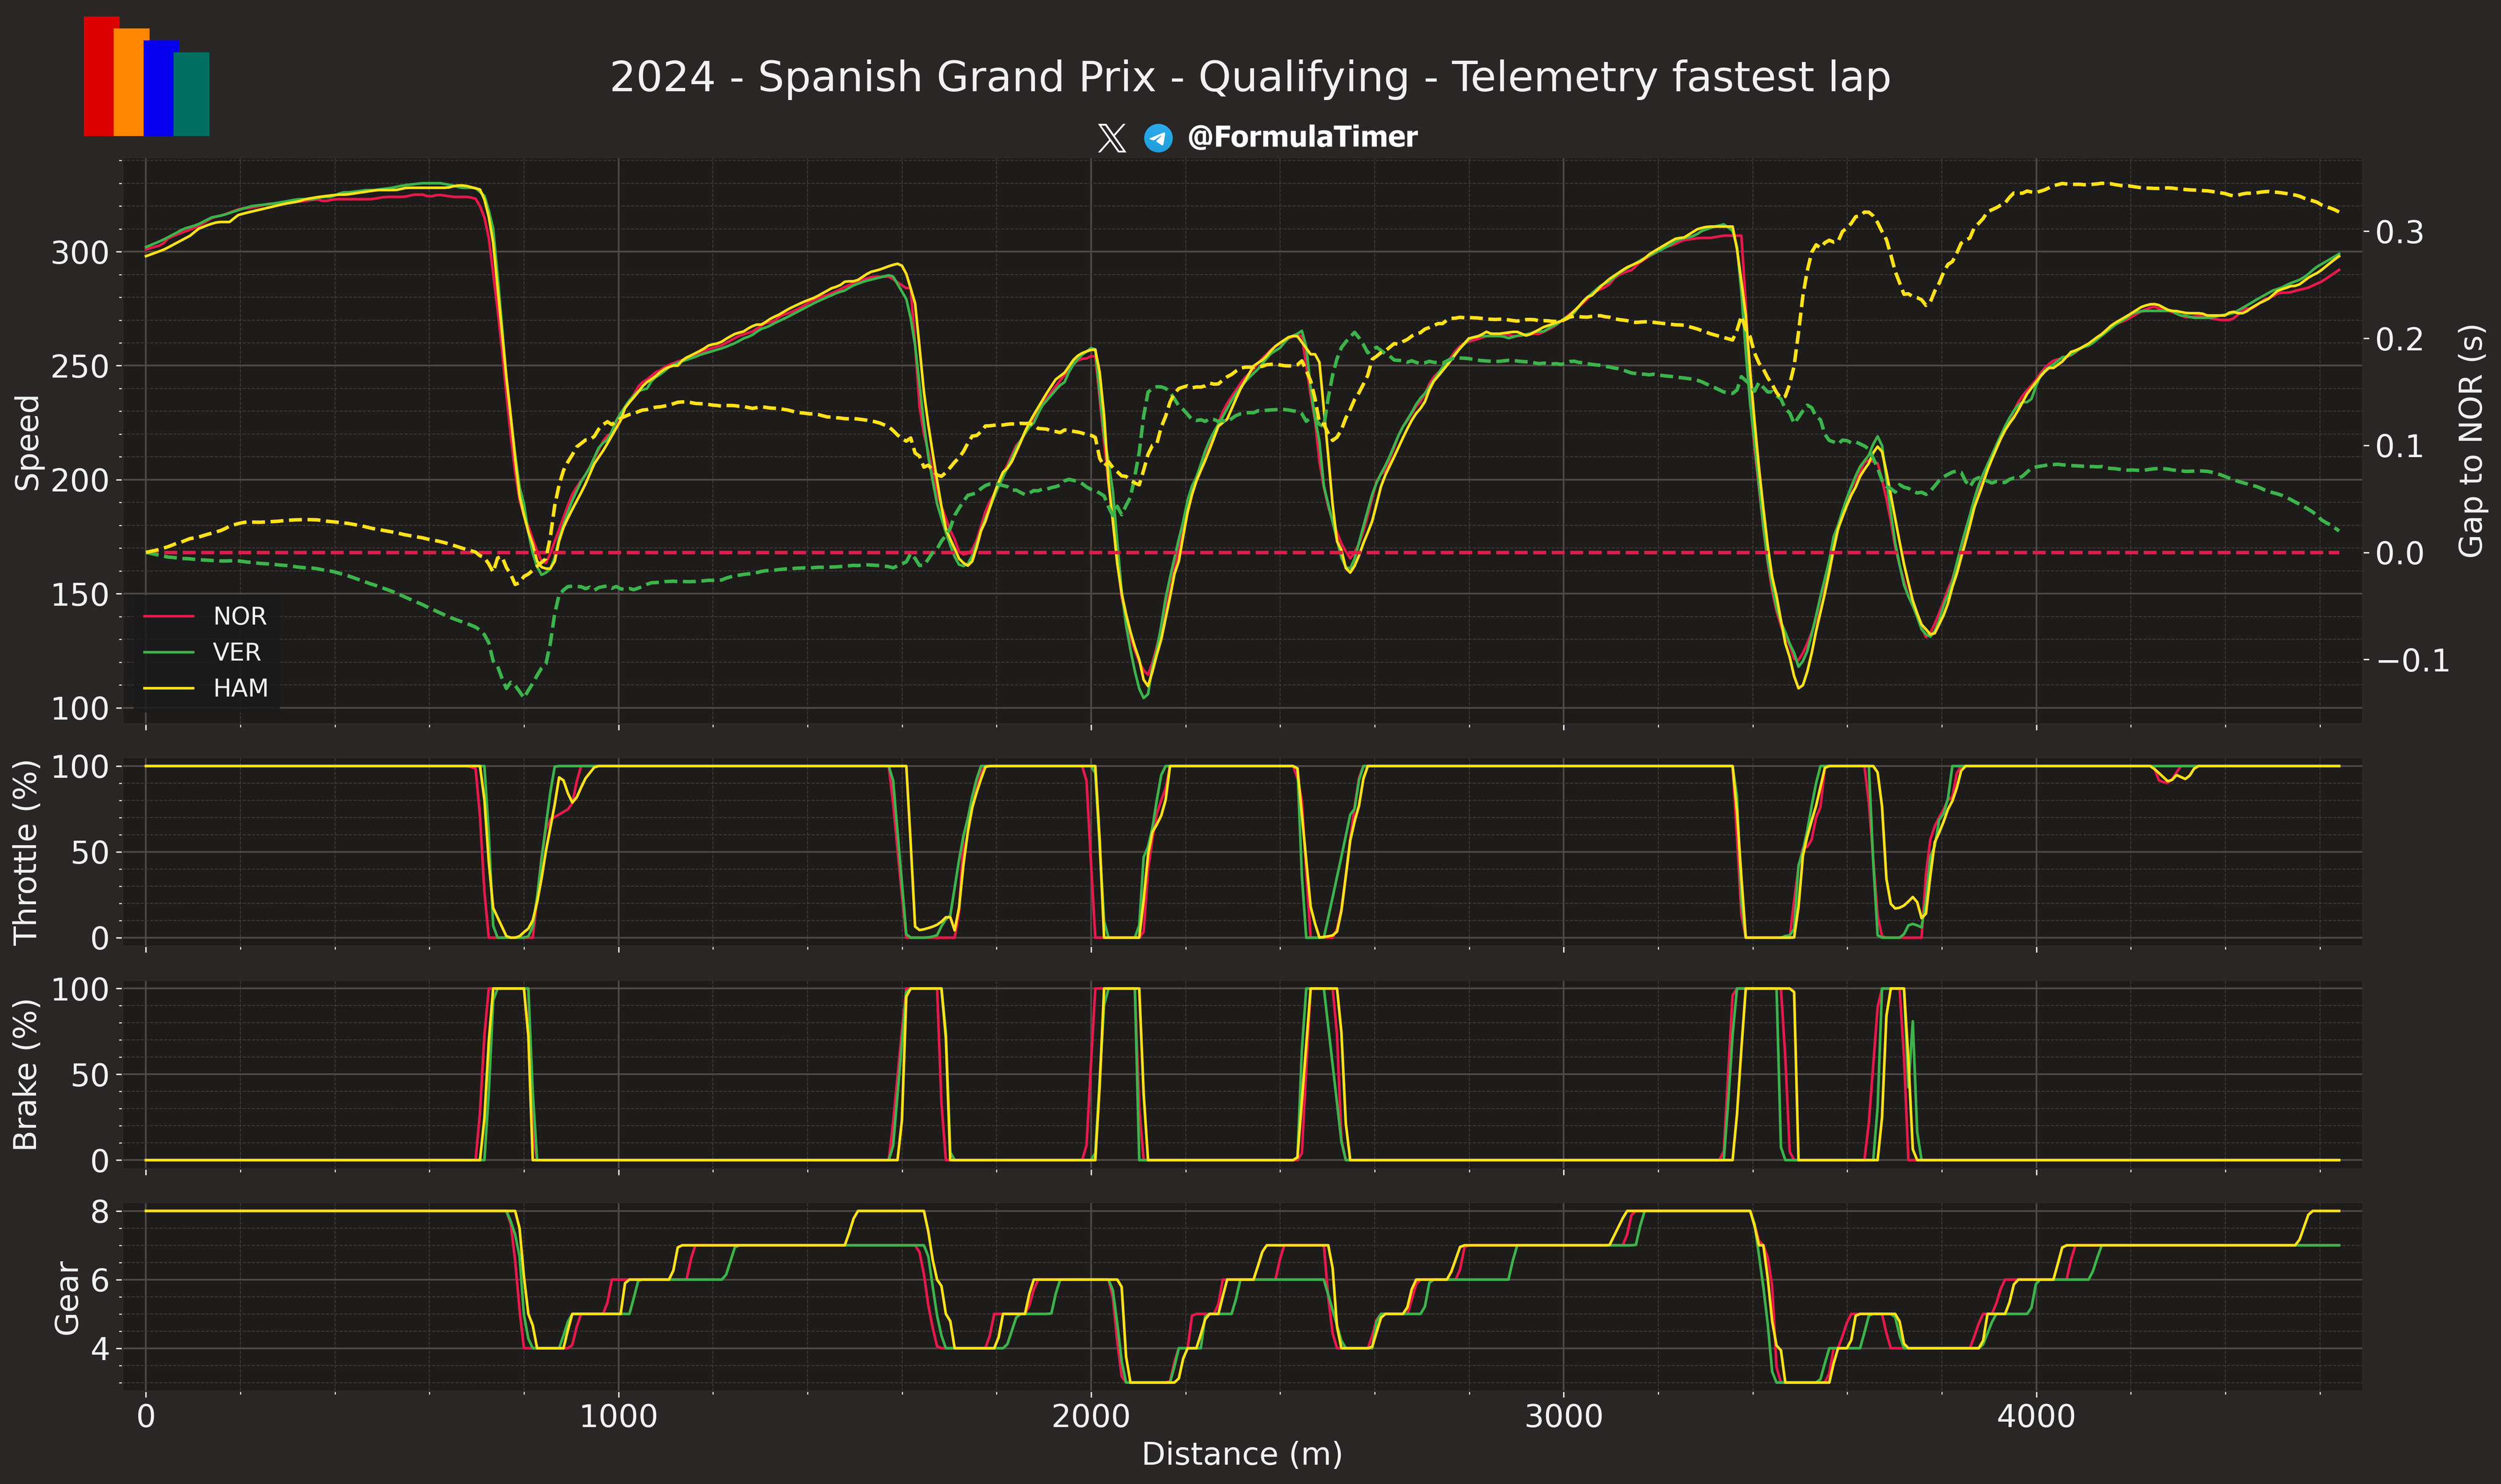Click the 'Gear' axis label

tap(67, 1297)
